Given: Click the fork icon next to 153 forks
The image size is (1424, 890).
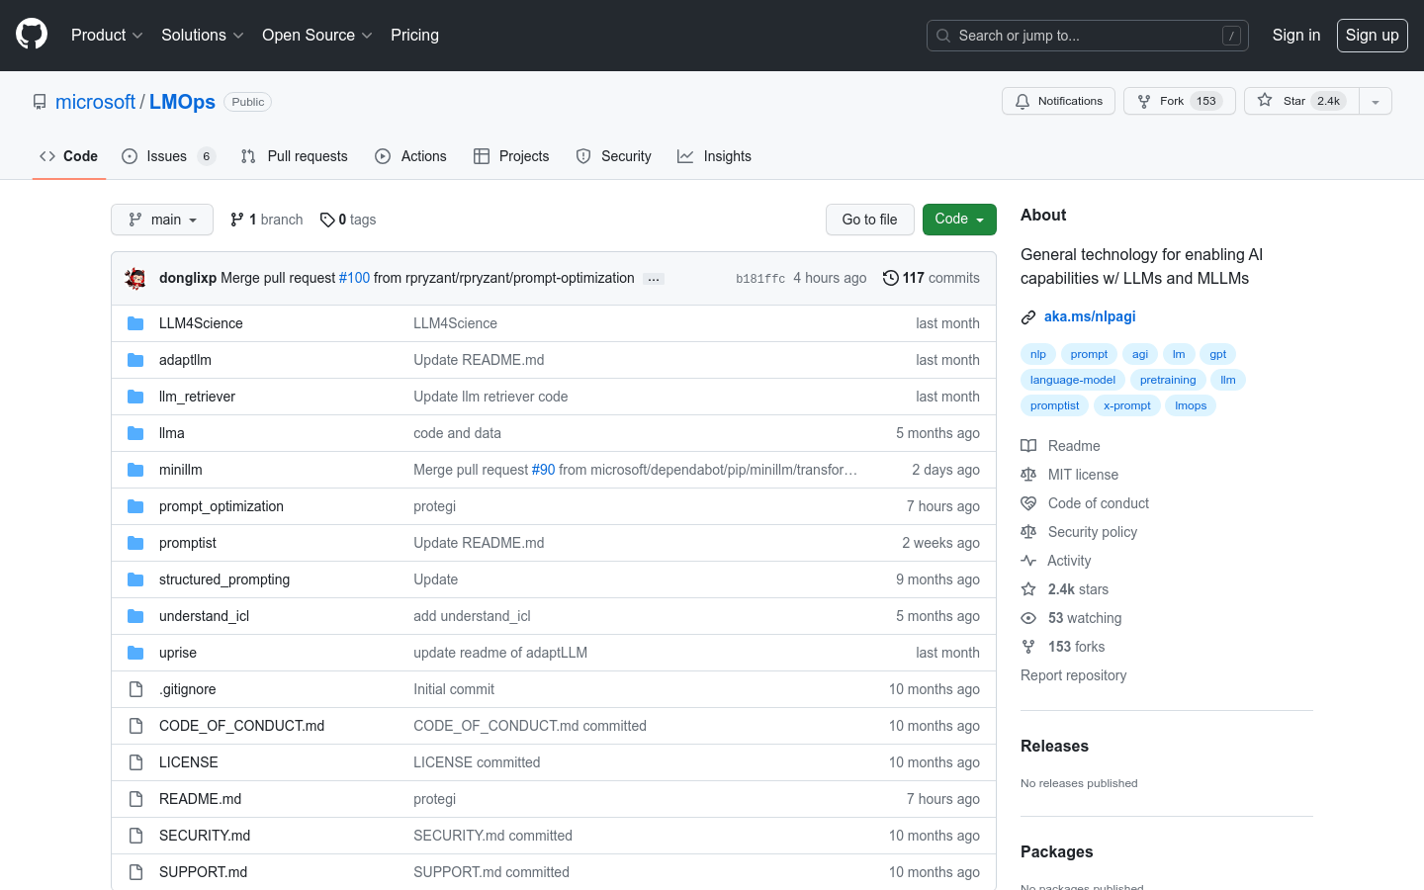Looking at the screenshot, I should (1028, 647).
